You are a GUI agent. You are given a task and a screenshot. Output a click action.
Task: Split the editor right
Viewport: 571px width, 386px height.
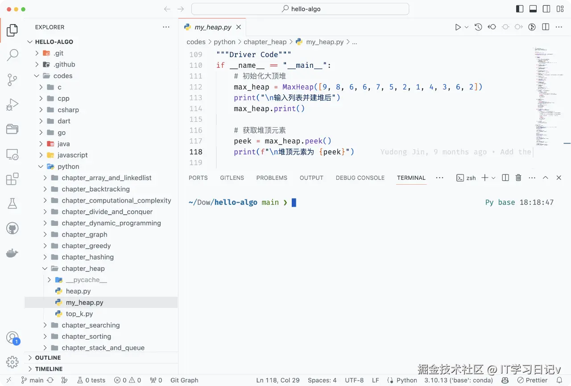pyautogui.click(x=546, y=27)
